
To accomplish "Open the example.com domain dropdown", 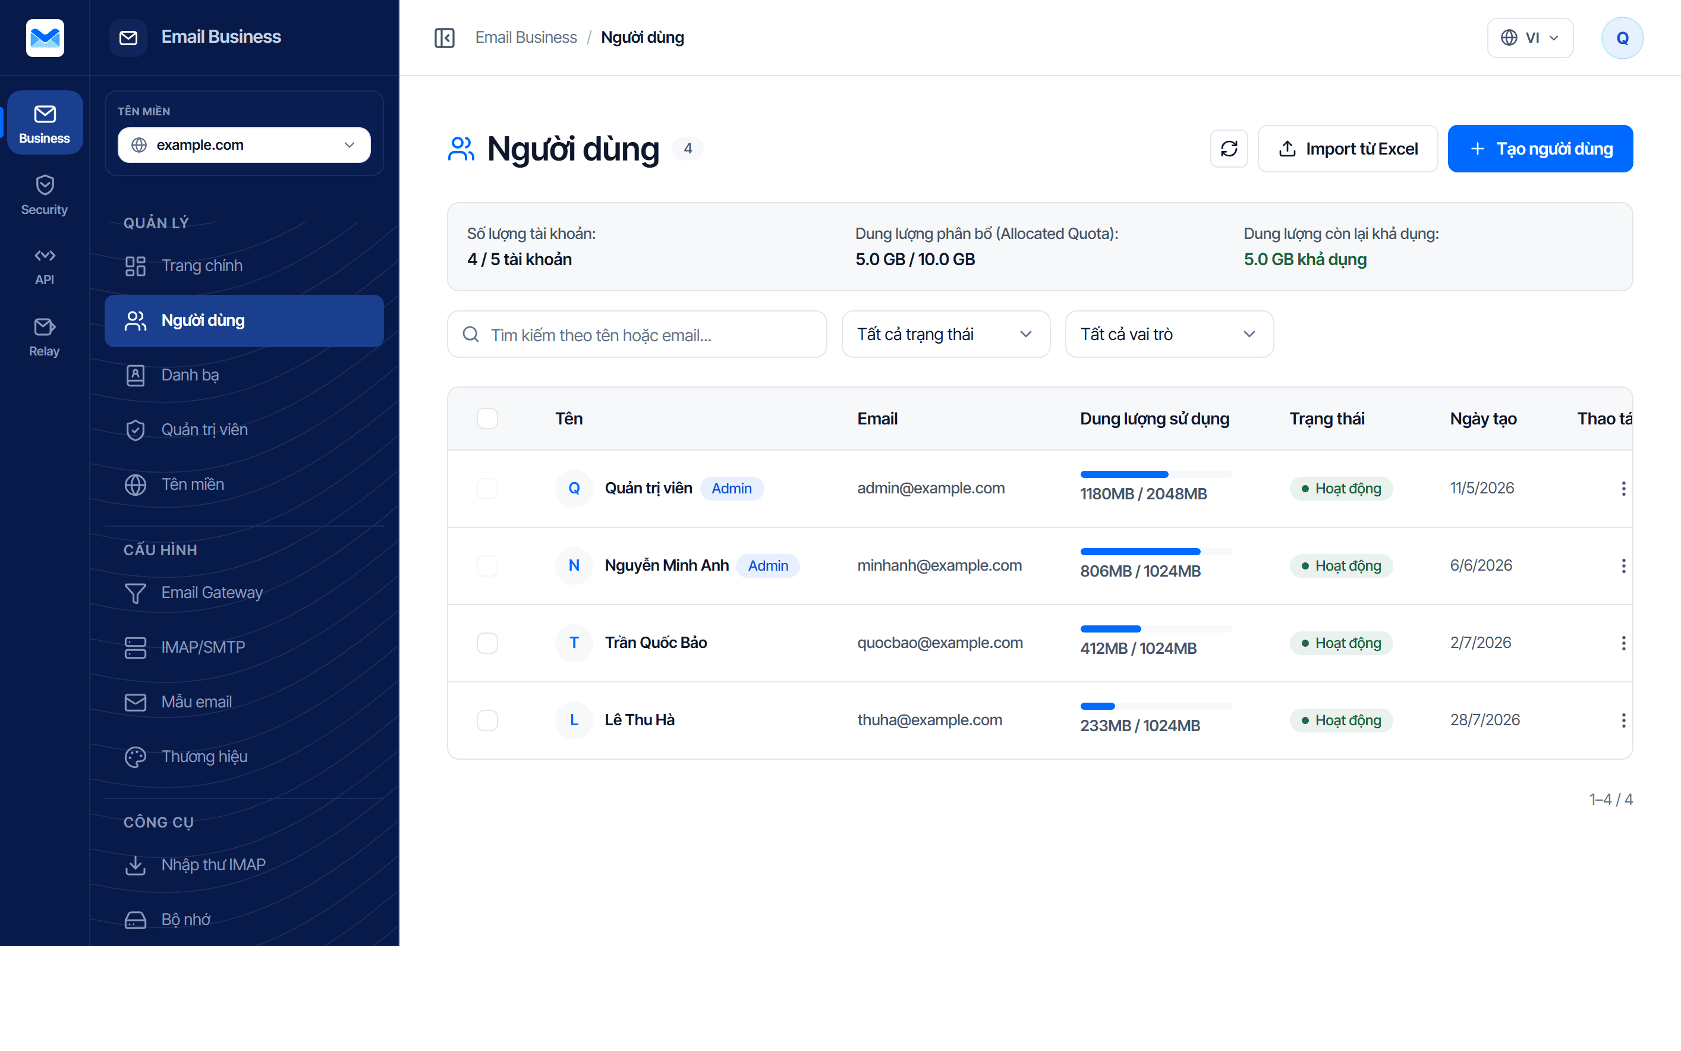I will [244, 144].
